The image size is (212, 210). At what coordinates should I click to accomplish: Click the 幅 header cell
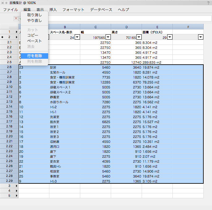(95, 32)
